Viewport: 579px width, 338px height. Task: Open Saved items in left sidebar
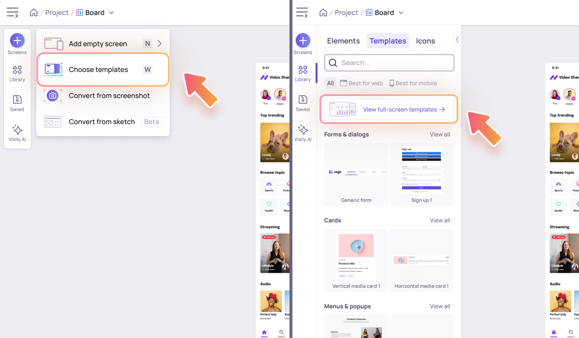click(x=17, y=103)
